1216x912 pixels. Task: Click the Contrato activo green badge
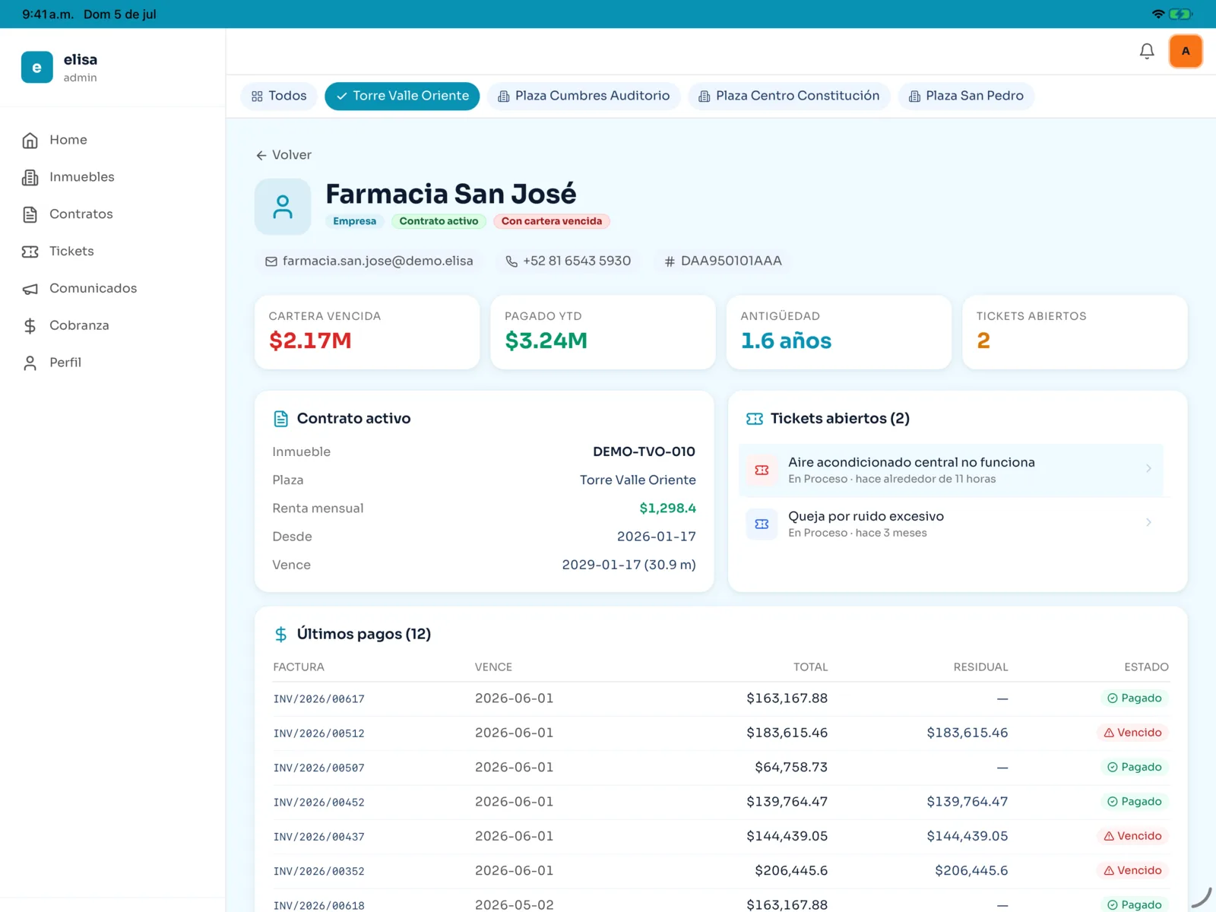tap(439, 221)
